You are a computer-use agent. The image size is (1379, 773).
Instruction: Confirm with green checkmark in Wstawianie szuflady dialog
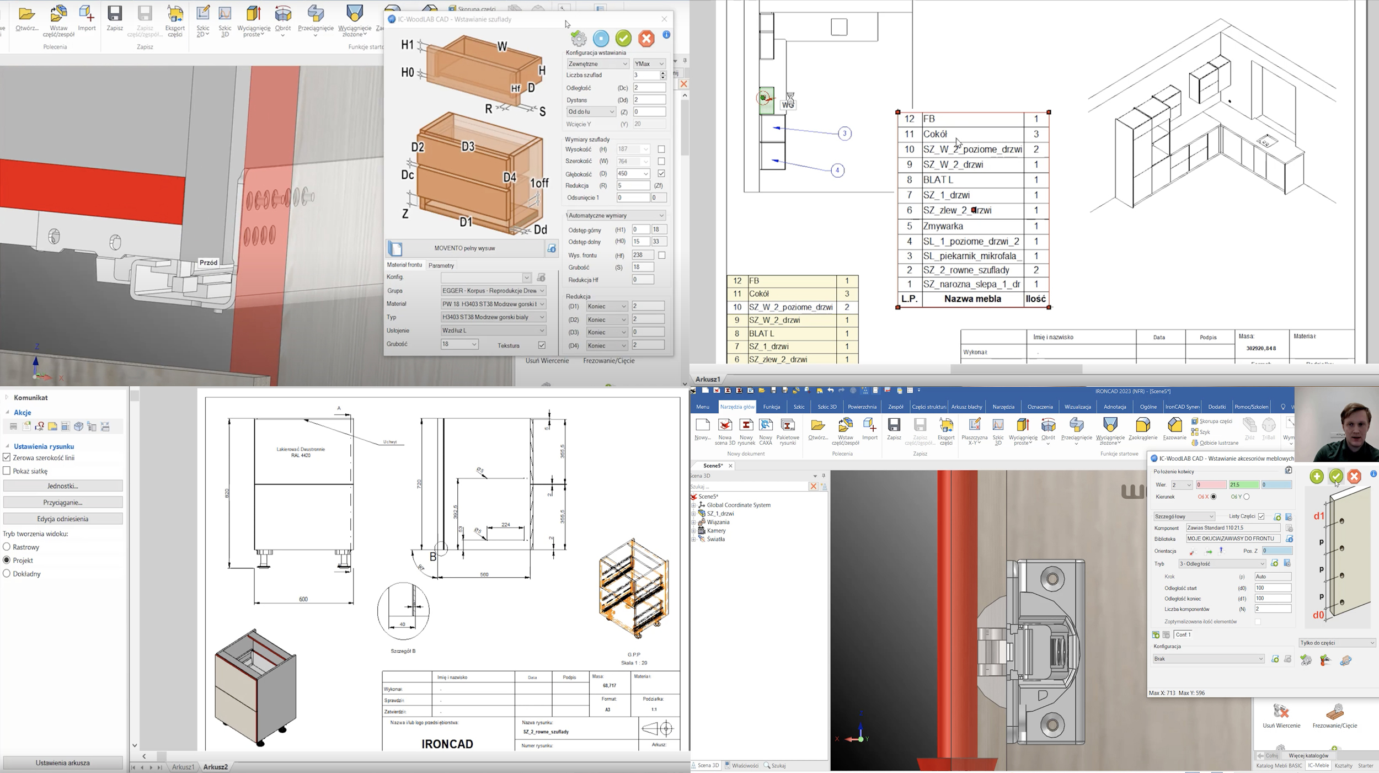[624, 38]
